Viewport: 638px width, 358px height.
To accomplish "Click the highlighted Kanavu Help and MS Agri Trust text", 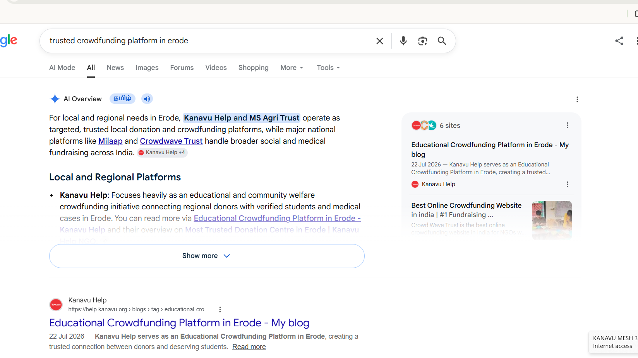I will pyautogui.click(x=242, y=118).
